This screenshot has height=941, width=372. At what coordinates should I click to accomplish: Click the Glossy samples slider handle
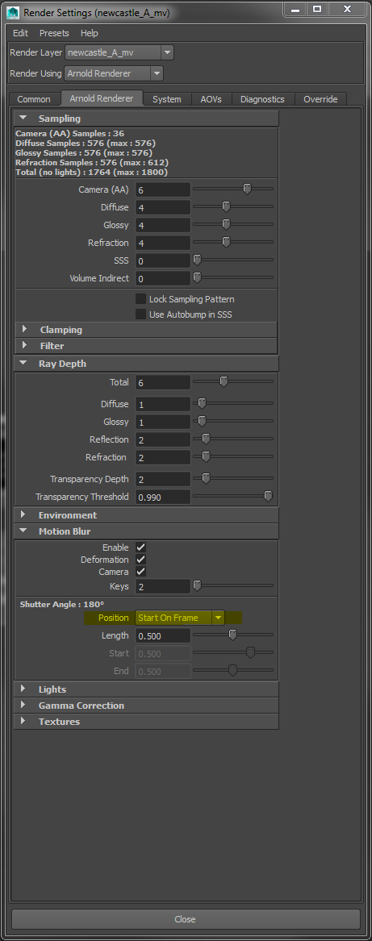click(226, 224)
